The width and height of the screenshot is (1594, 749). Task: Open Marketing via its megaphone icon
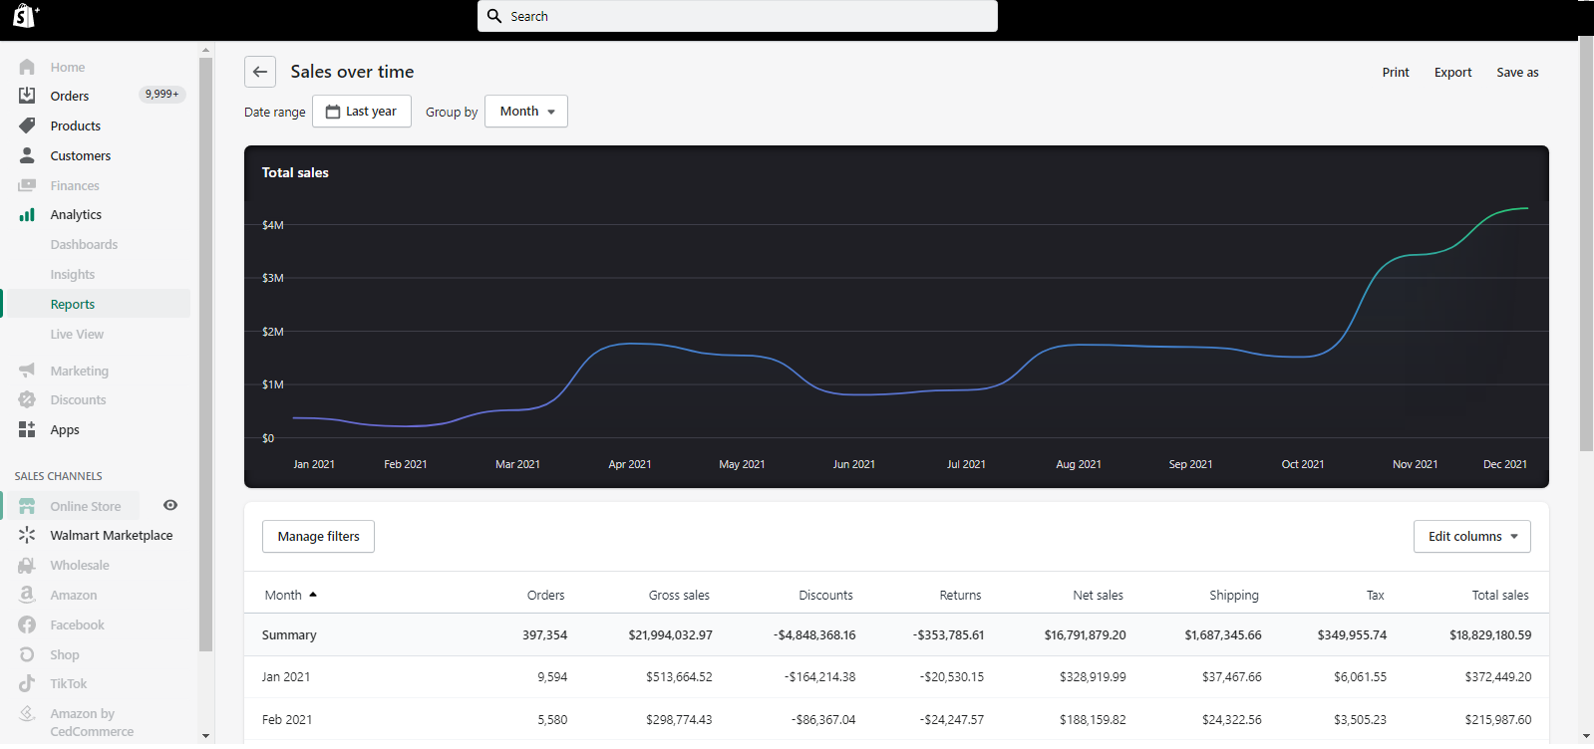pos(27,371)
